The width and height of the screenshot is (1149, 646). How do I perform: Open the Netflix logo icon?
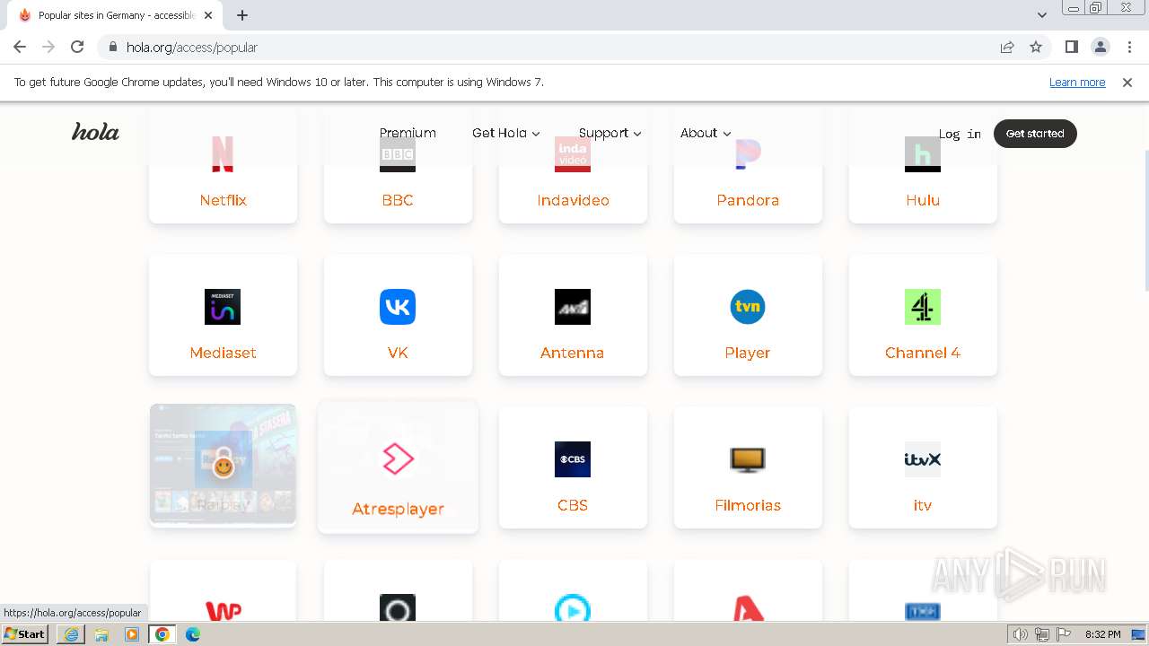pyautogui.click(x=223, y=153)
